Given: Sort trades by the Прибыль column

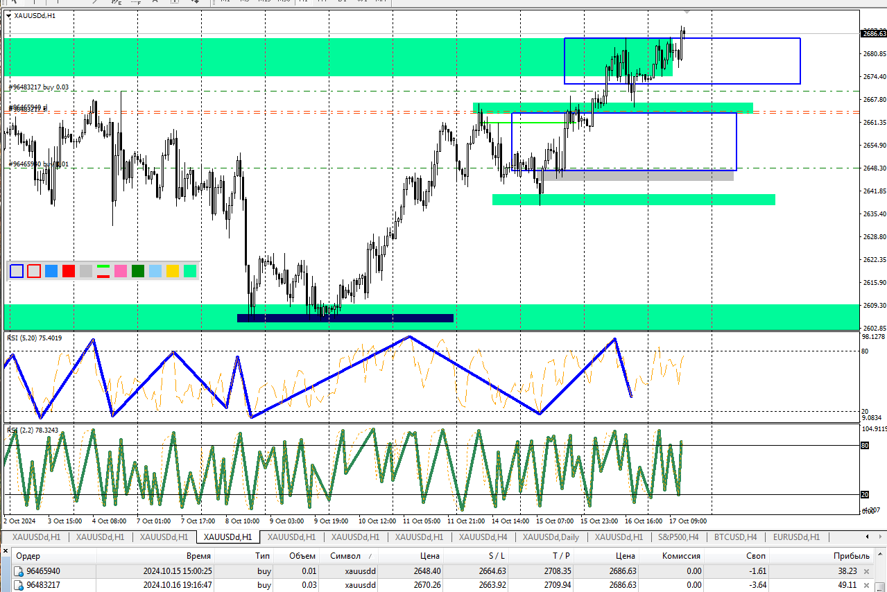Looking at the screenshot, I should click(821, 556).
